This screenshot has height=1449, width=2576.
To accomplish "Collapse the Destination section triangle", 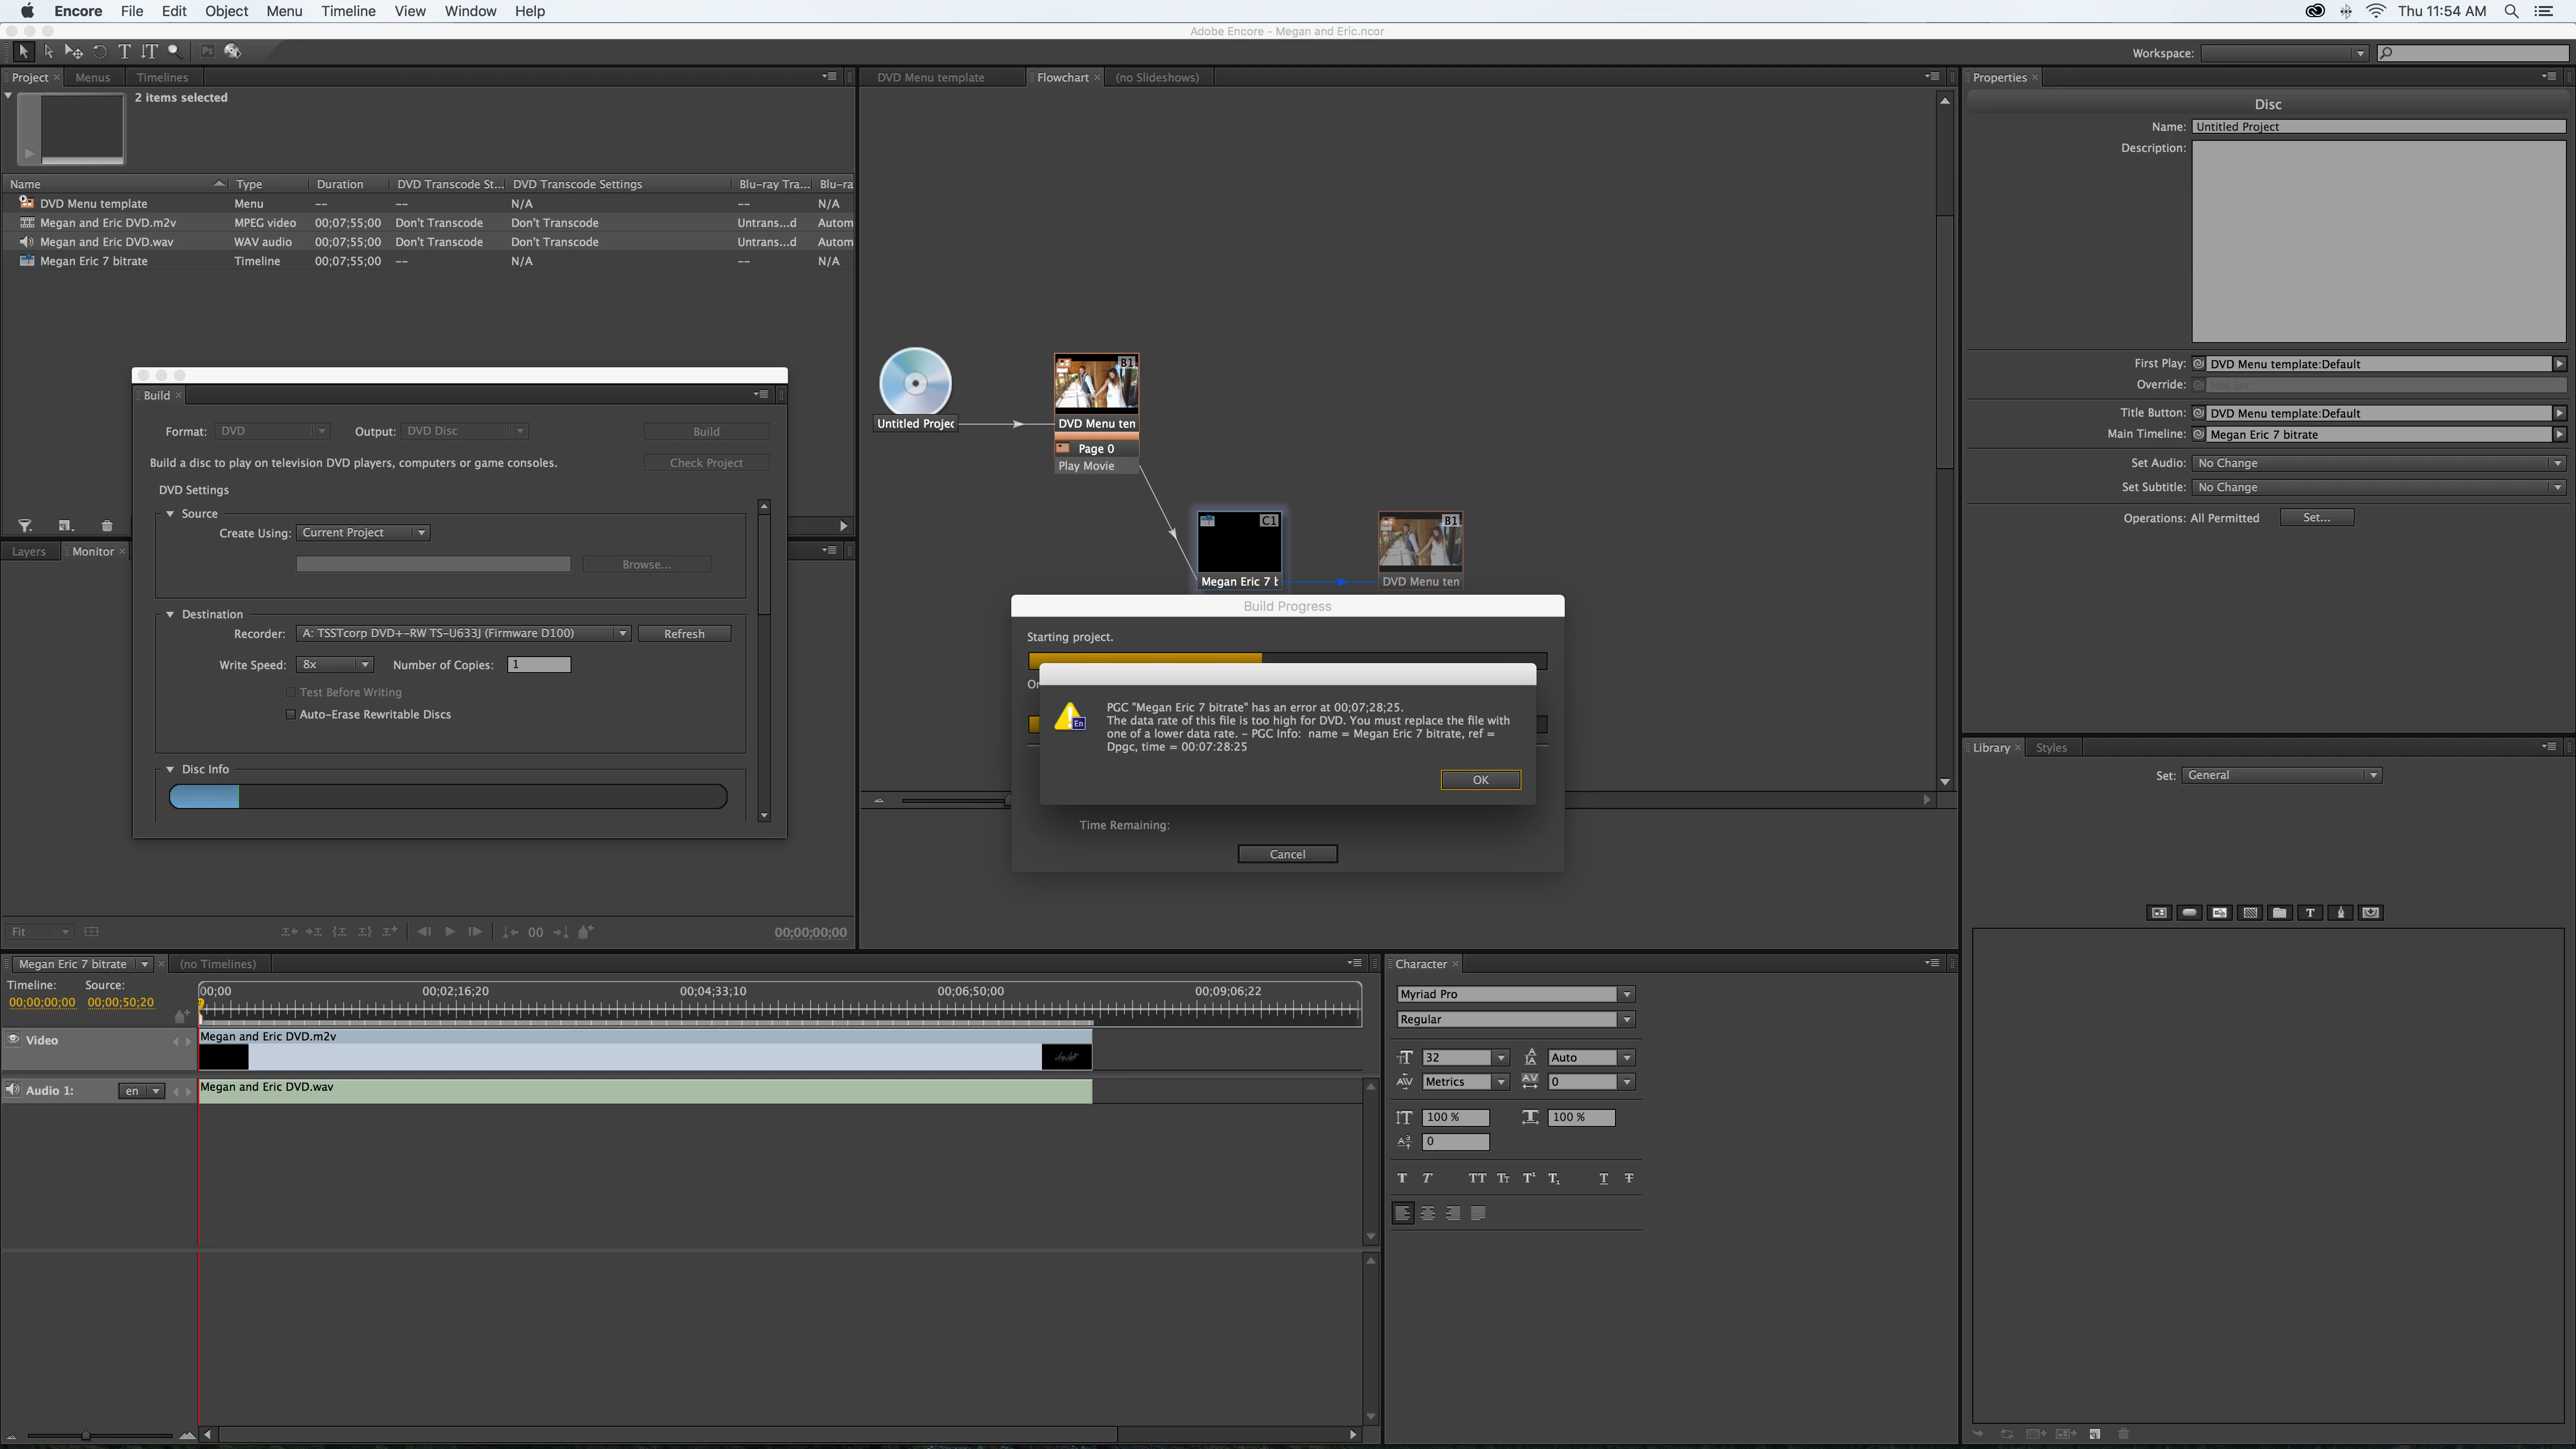I will pos(170,614).
